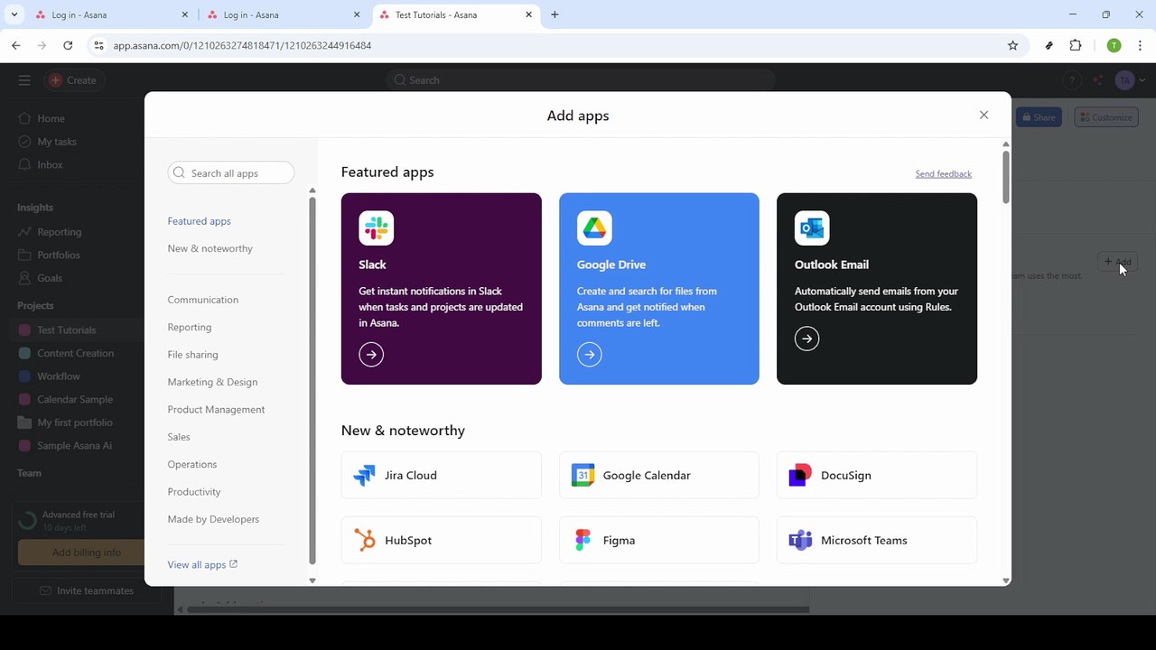
Task: Open Chrome extensions puzzle icon
Action: pyautogui.click(x=1076, y=45)
